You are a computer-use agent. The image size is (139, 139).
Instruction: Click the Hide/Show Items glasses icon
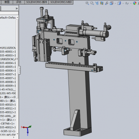tap(127, 3)
